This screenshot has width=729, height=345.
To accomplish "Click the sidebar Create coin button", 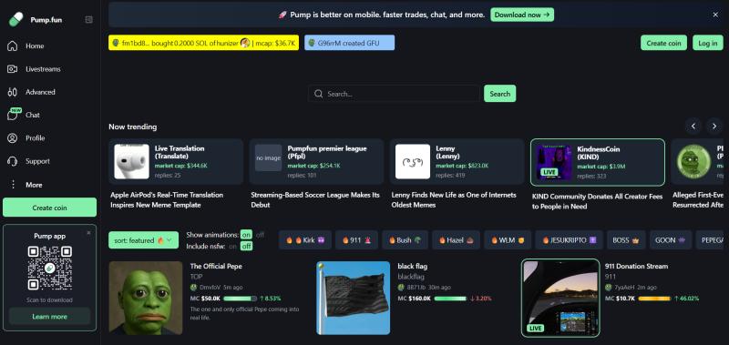I will [50, 208].
